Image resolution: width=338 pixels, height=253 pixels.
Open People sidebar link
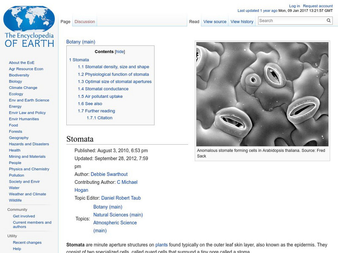point(15,163)
